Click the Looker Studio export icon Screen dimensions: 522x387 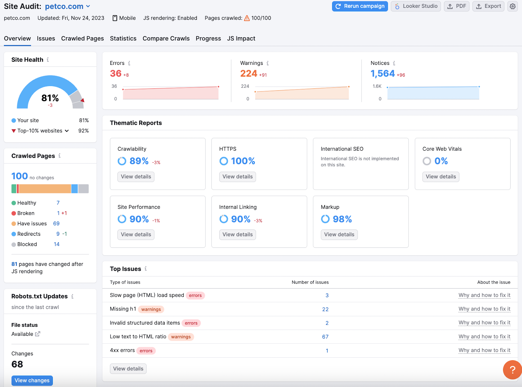pos(397,6)
